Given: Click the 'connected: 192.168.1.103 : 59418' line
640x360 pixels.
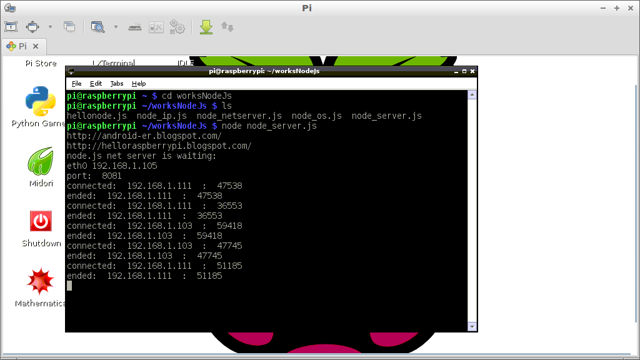Looking at the screenshot, I should click(155, 226).
